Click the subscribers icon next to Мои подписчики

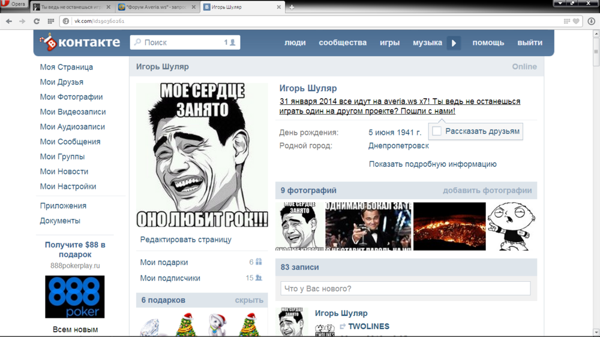(259, 278)
